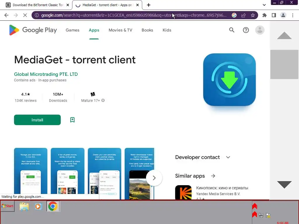Open Google Play search
Screen dimensions: 299x224
[232, 30]
